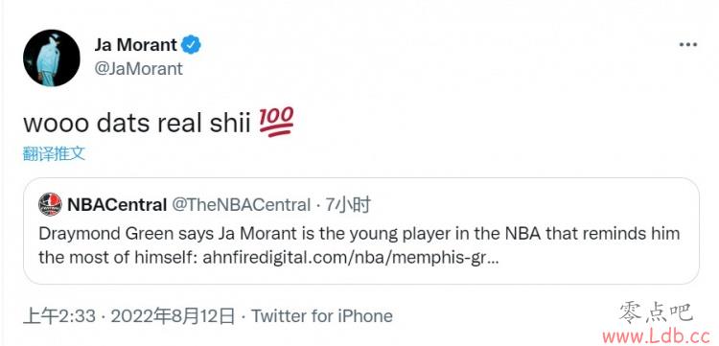
Task: Click the NBACentral avatar icon
Action: (50, 204)
